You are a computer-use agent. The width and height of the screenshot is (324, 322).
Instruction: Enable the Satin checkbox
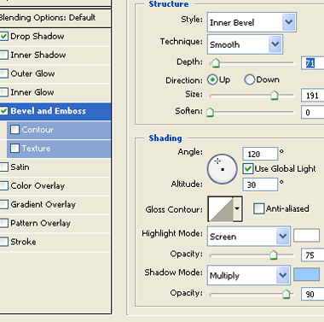(4, 167)
